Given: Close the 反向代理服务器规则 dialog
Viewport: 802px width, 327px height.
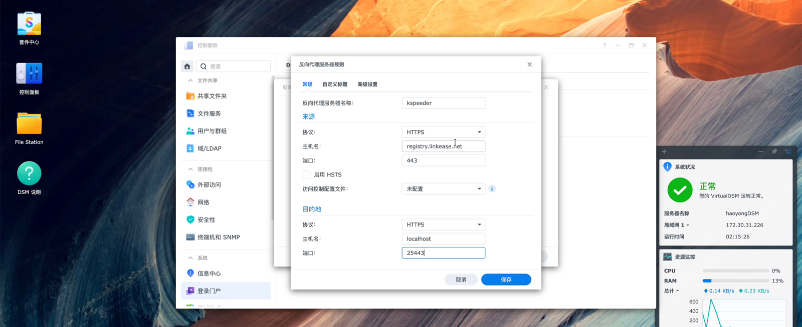Looking at the screenshot, I should [x=529, y=64].
